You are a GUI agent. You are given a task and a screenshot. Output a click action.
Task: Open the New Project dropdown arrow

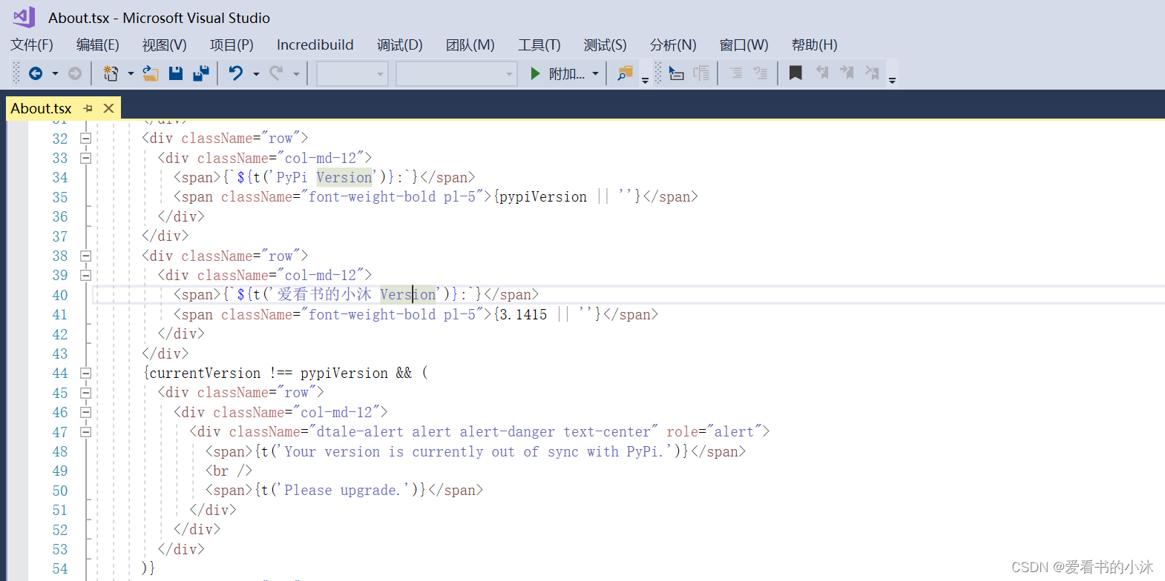(x=131, y=73)
